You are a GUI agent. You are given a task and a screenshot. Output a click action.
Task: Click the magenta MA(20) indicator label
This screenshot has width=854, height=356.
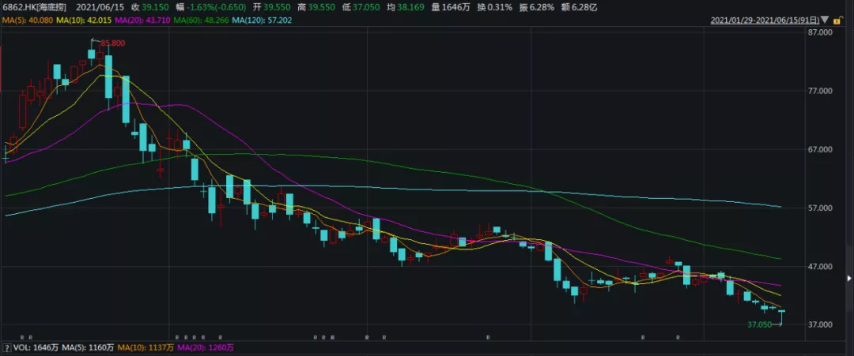pos(140,18)
